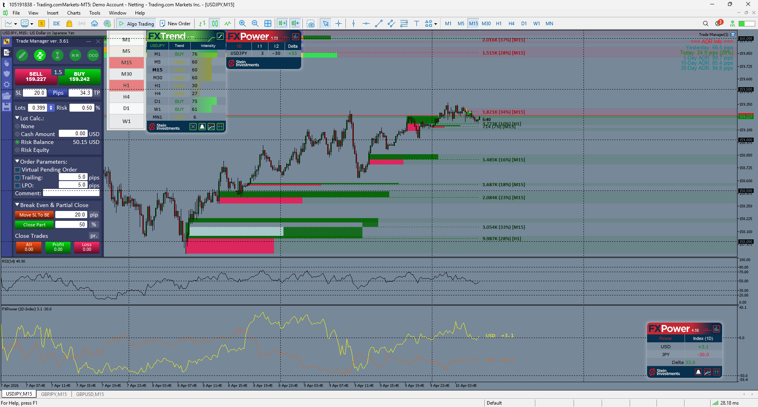Click the Risk percent input field

[x=82, y=108]
